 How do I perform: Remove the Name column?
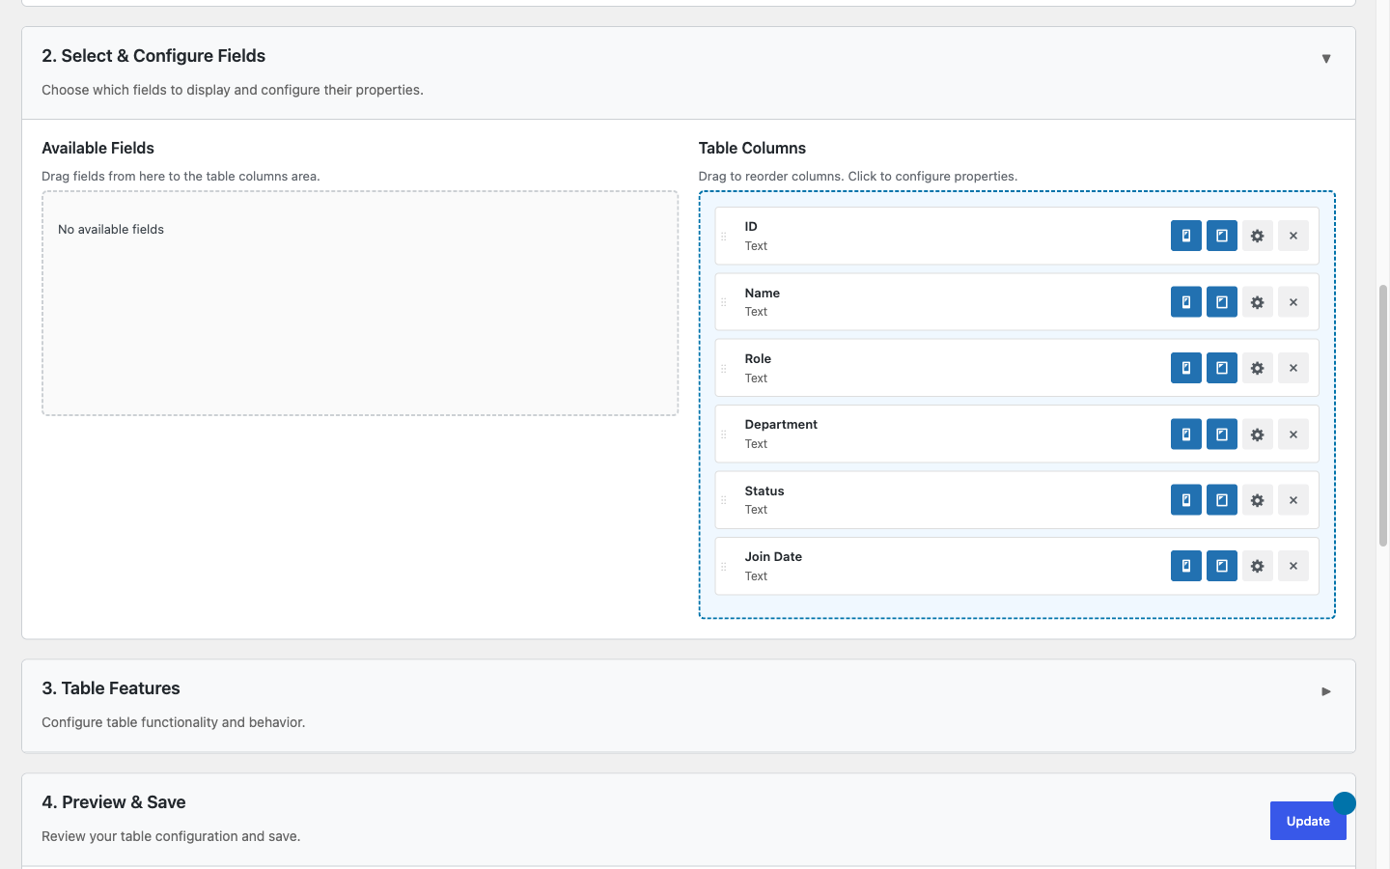click(x=1293, y=302)
